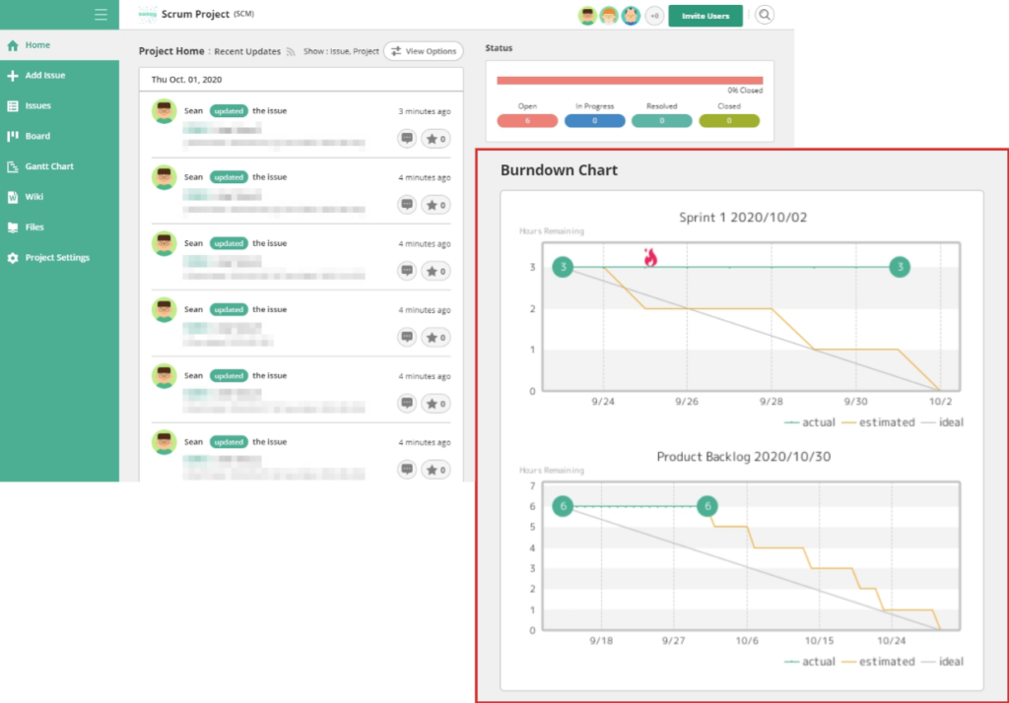The width and height of the screenshot is (1009, 703).
Task: Click the first user avatar in header
Action: (587, 16)
